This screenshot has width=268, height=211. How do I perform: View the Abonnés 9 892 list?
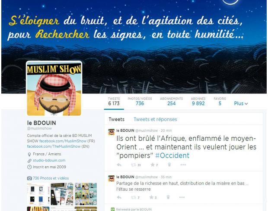pos(198,101)
